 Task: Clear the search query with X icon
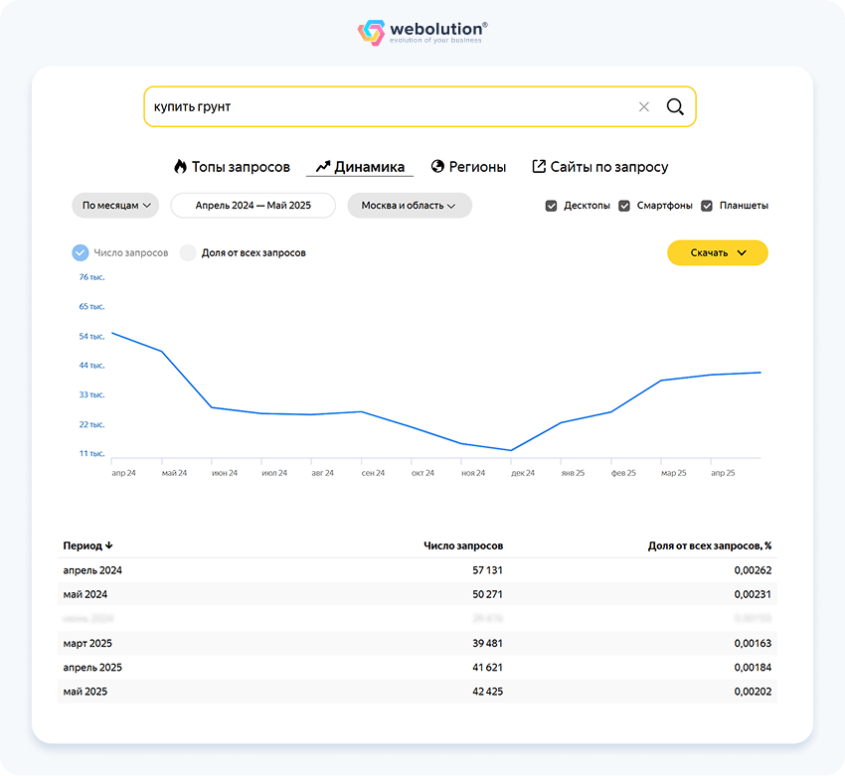[644, 107]
